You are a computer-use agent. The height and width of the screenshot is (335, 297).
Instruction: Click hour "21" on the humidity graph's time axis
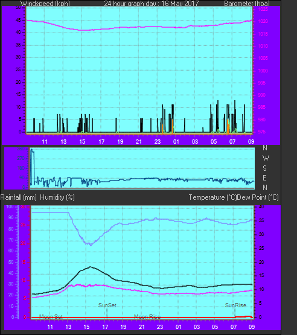pos(142,327)
